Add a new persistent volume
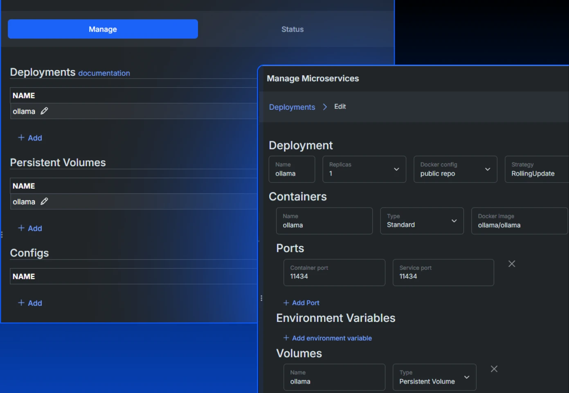Screen dimensions: 569x393 pos(30,228)
